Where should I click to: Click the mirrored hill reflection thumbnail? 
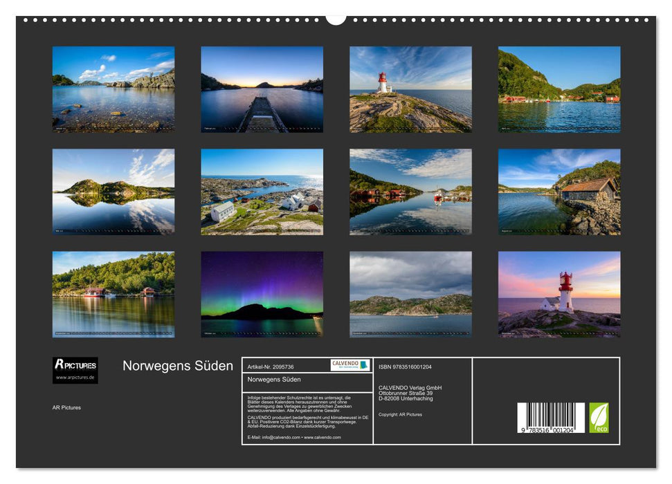114,192
